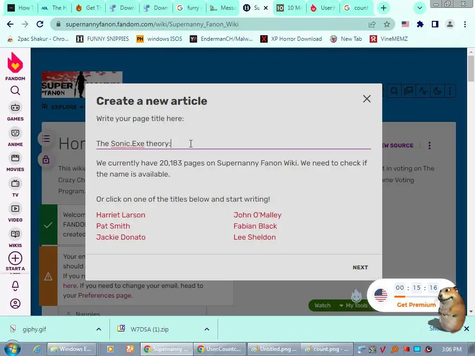This screenshot has height=356, width=475.
Task: Open the extensions puzzle icon
Action: coord(420,24)
